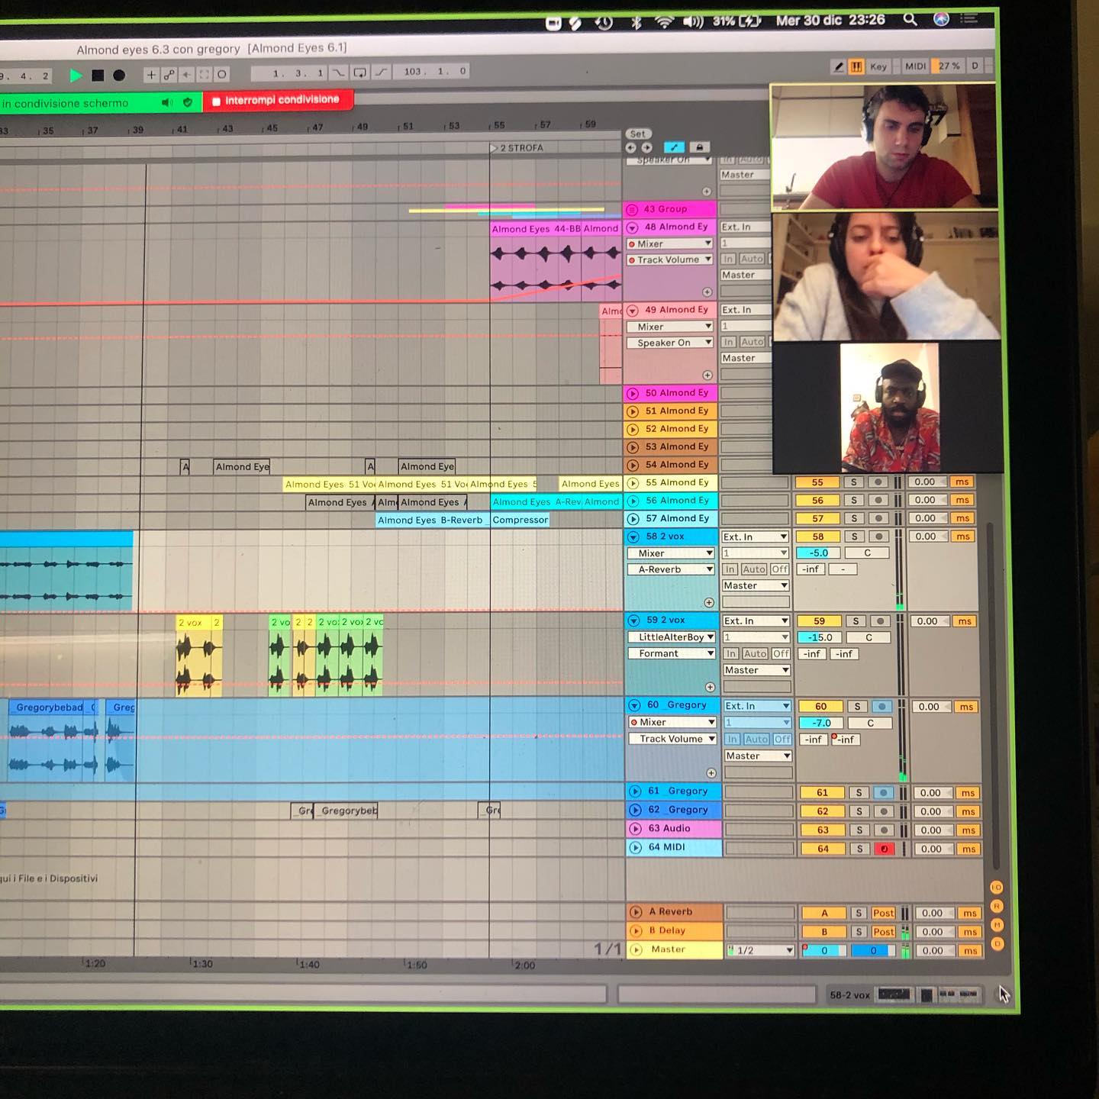Fold track 48 Almond Ey with its arrow
The width and height of the screenshot is (1099, 1099).
[x=632, y=227]
